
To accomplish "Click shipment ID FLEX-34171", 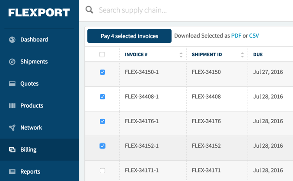I will click(x=206, y=170).
